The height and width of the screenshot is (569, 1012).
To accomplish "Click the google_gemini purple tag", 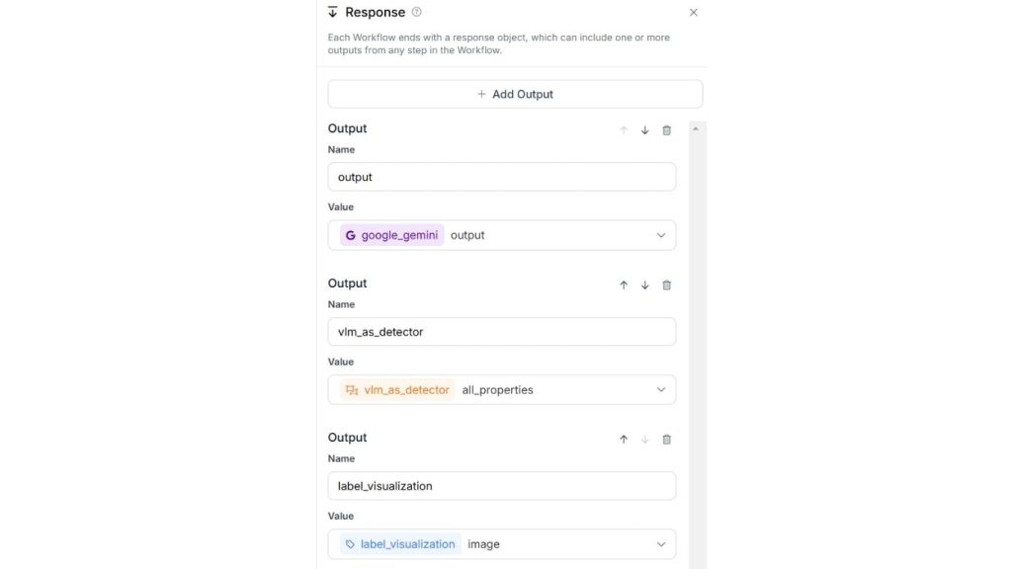I will click(x=392, y=235).
